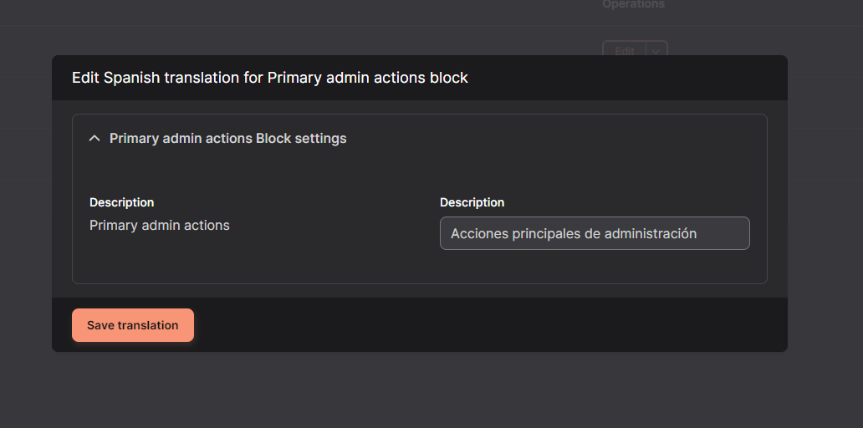Click the dimmed Edit button behind the dialog
The width and height of the screenshot is (863, 428).
pyautogui.click(x=624, y=50)
